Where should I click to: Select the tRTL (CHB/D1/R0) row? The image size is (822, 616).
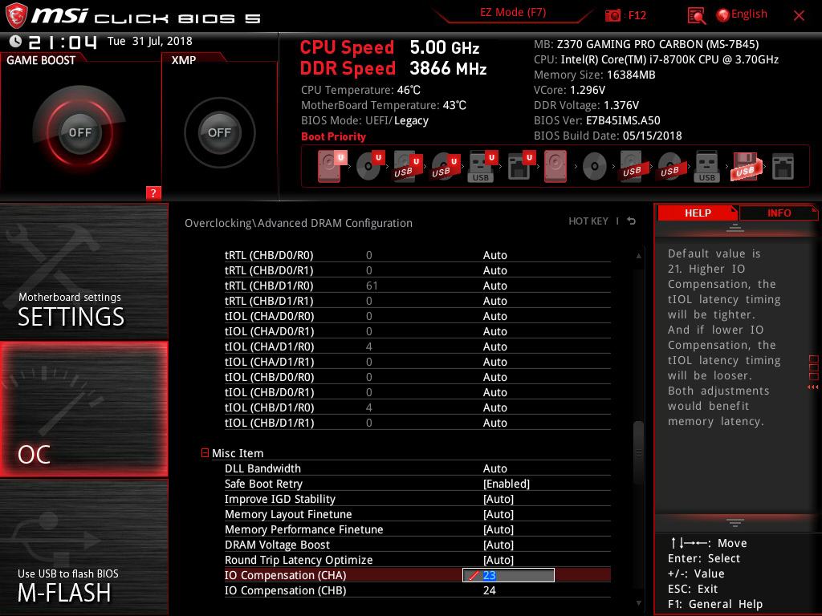point(417,286)
